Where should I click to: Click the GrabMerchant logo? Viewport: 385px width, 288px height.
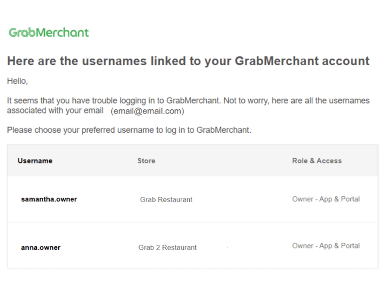pyautogui.click(x=49, y=33)
